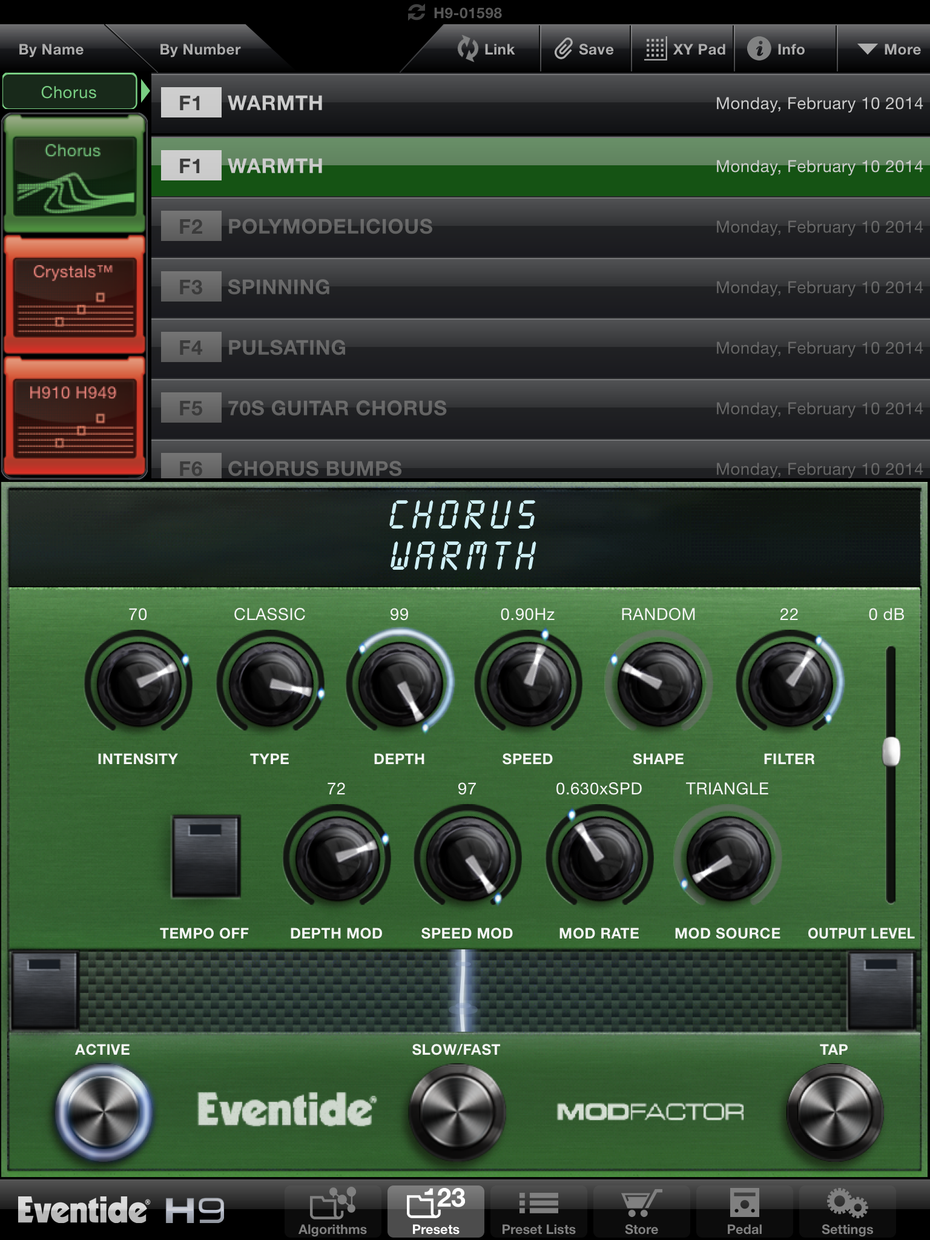
Task: Click the H9-01598 device sync title
Action: click(x=455, y=12)
